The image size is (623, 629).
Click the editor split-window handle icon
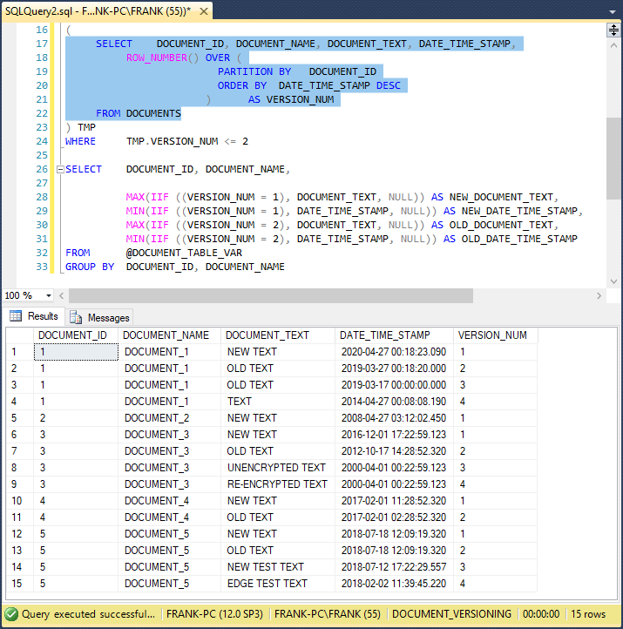click(x=613, y=30)
